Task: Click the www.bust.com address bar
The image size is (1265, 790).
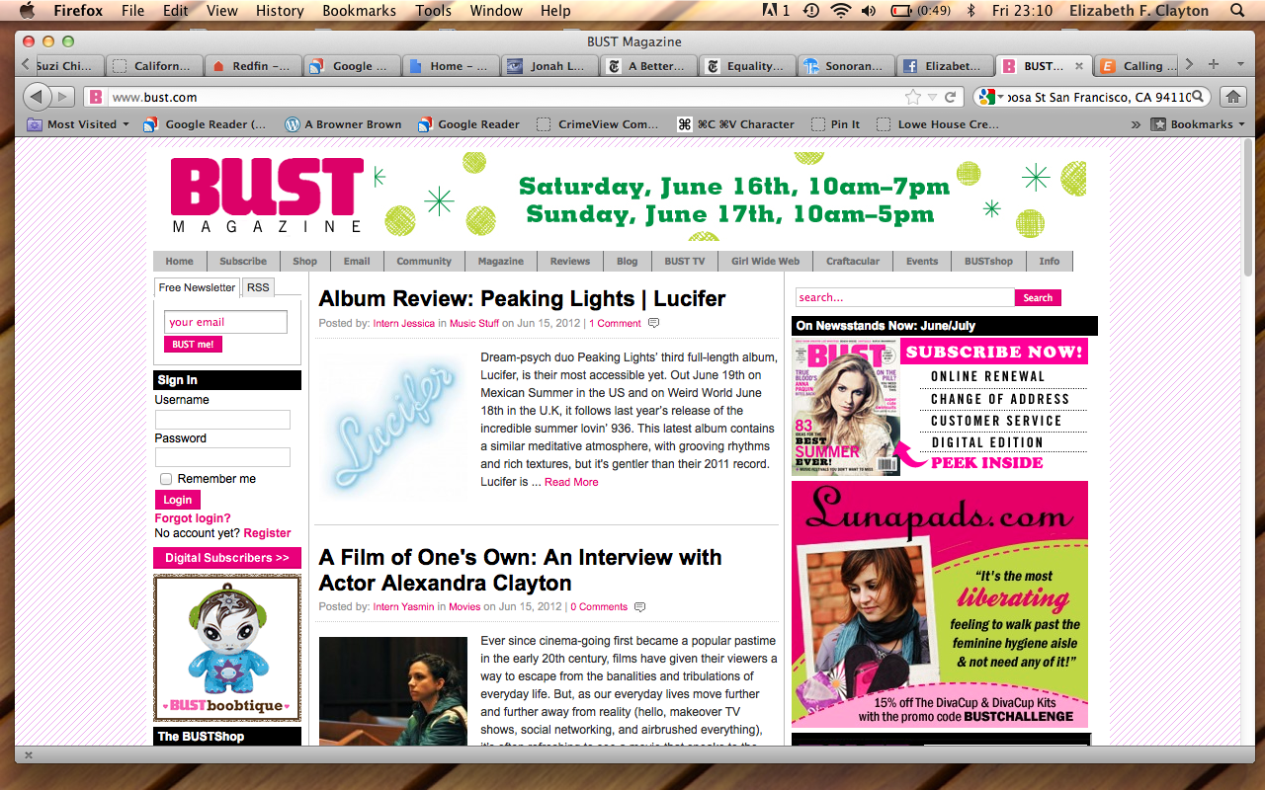Action: [504, 97]
